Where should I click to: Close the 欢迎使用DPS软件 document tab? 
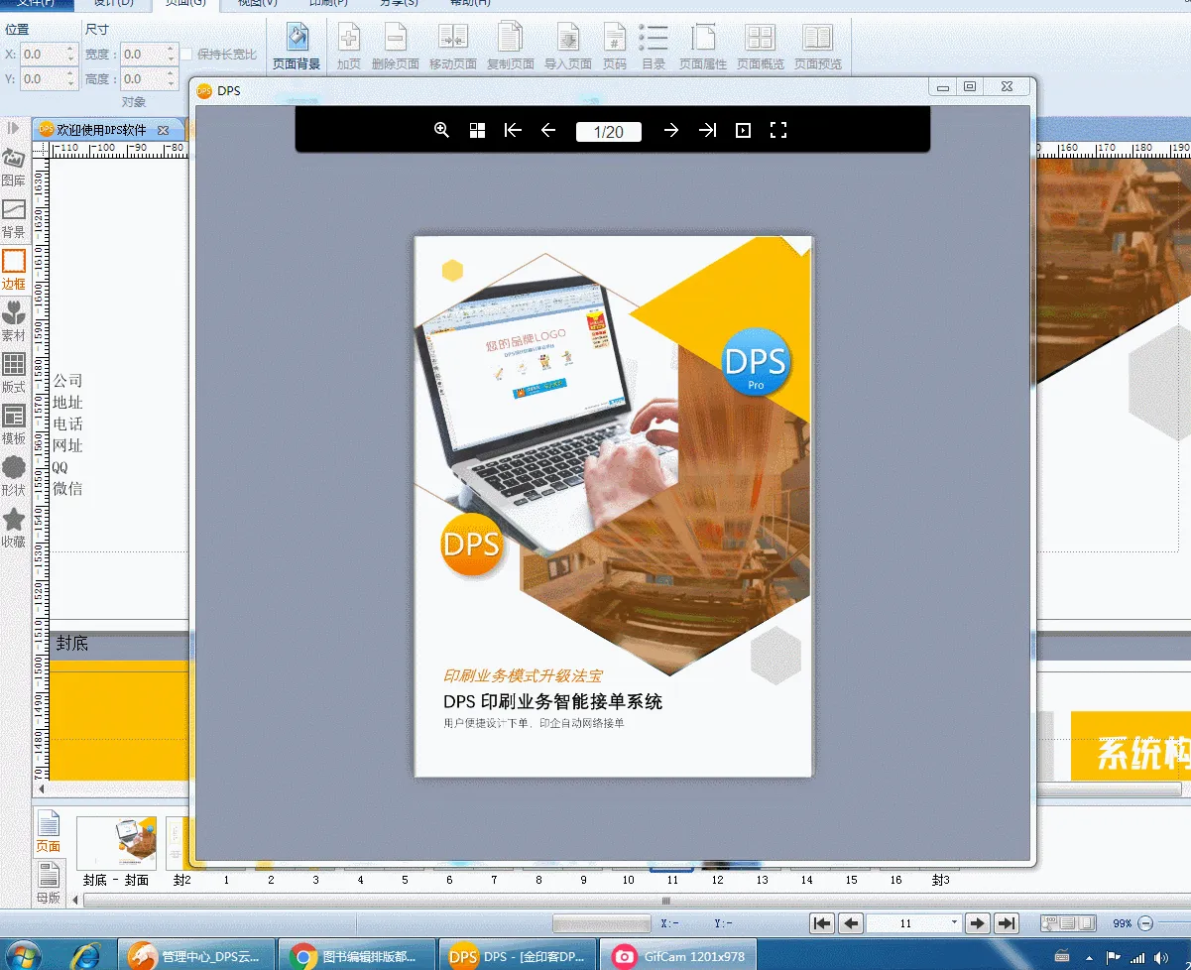click(x=164, y=130)
